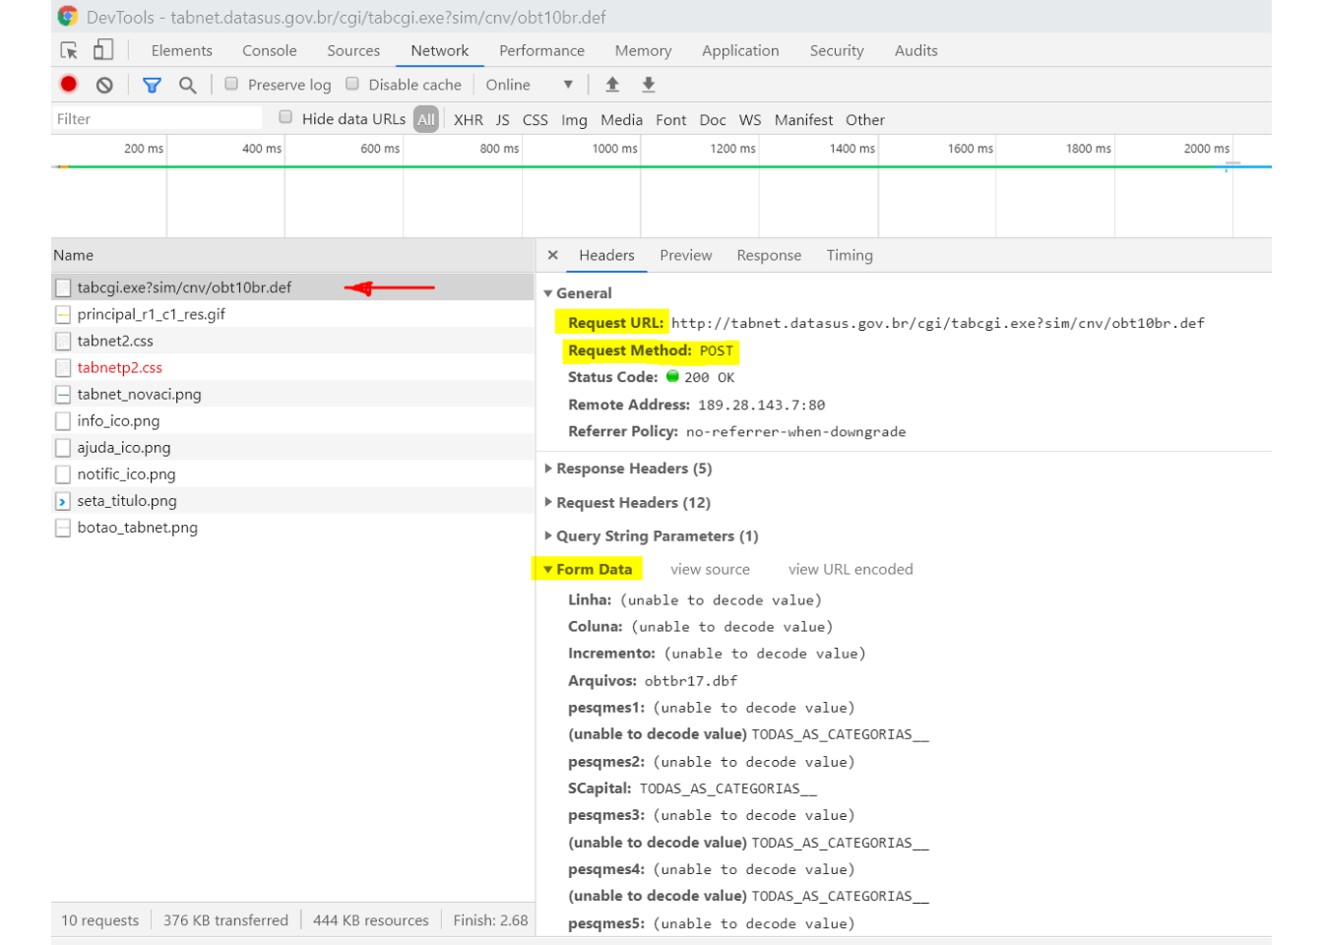
Task: Toggle the filter funnel icon
Action: click(x=152, y=85)
